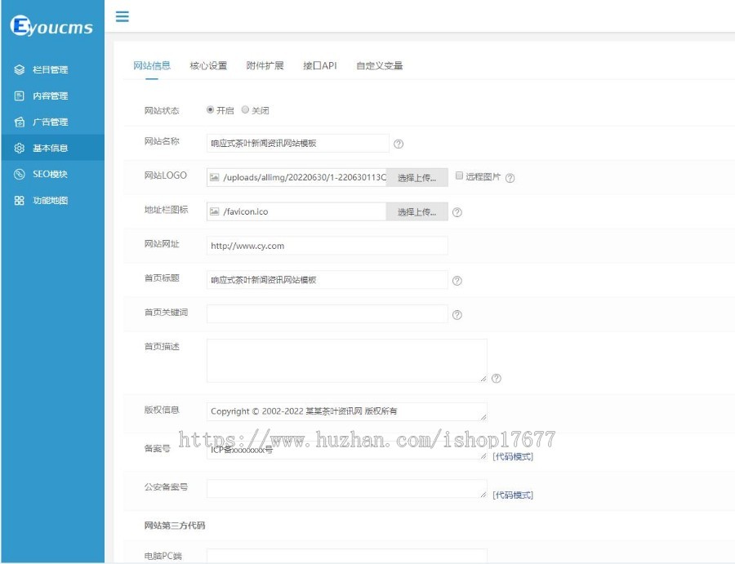Click resize handle of 首页描述 textarea
The width and height of the screenshot is (735, 564).
click(x=483, y=379)
